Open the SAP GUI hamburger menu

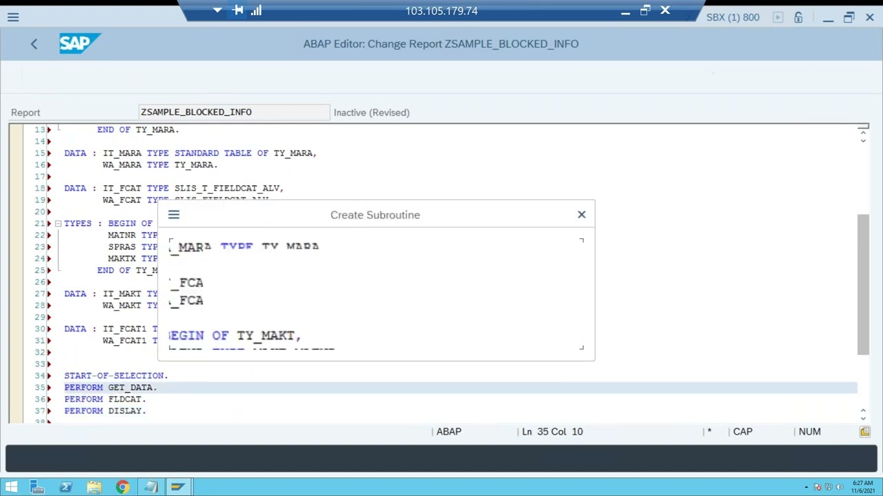click(13, 17)
